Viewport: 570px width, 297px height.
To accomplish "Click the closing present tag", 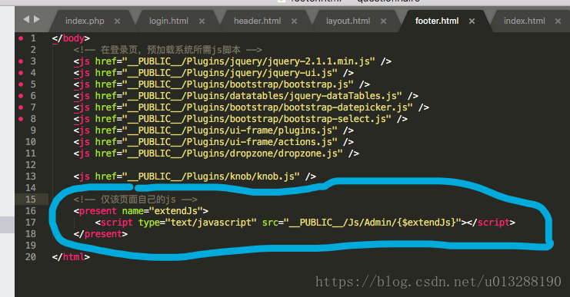I will click(x=101, y=234).
